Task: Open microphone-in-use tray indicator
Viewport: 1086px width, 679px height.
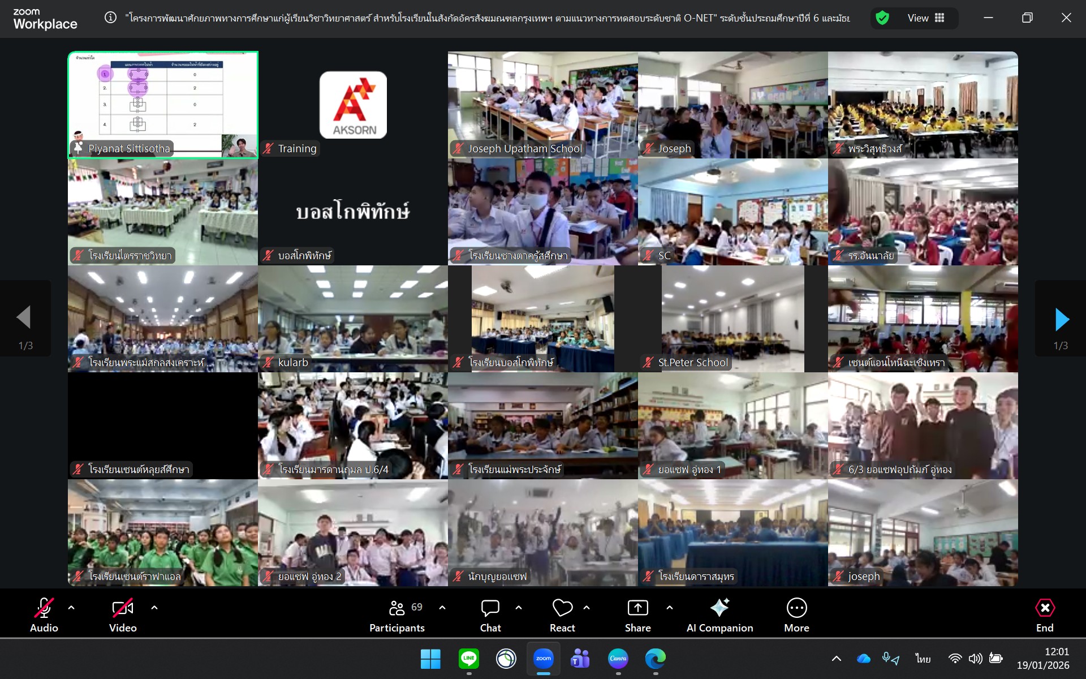Action: [x=891, y=659]
